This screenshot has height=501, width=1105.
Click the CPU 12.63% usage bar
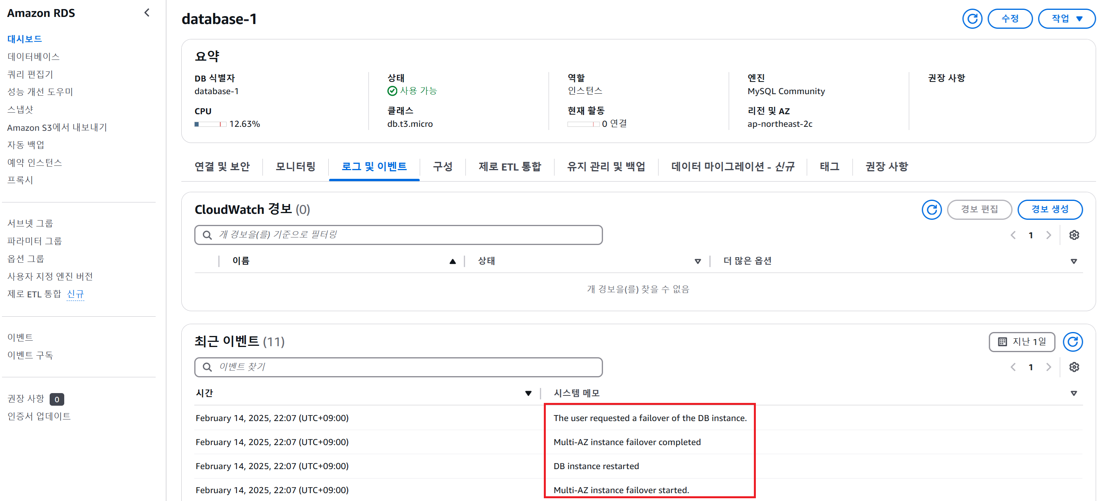(x=210, y=124)
